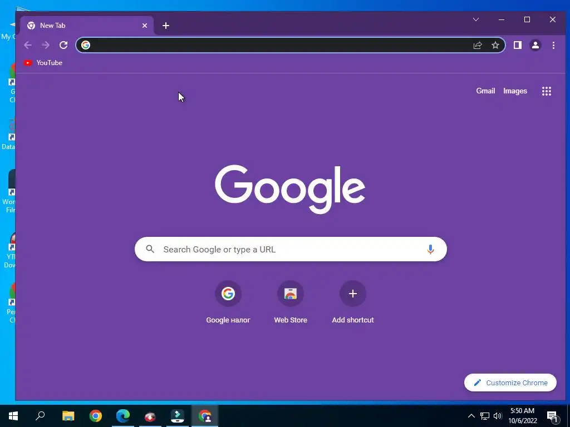Open the notification center icon
The width and height of the screenshot is (570, 427).
pos(552,416)
